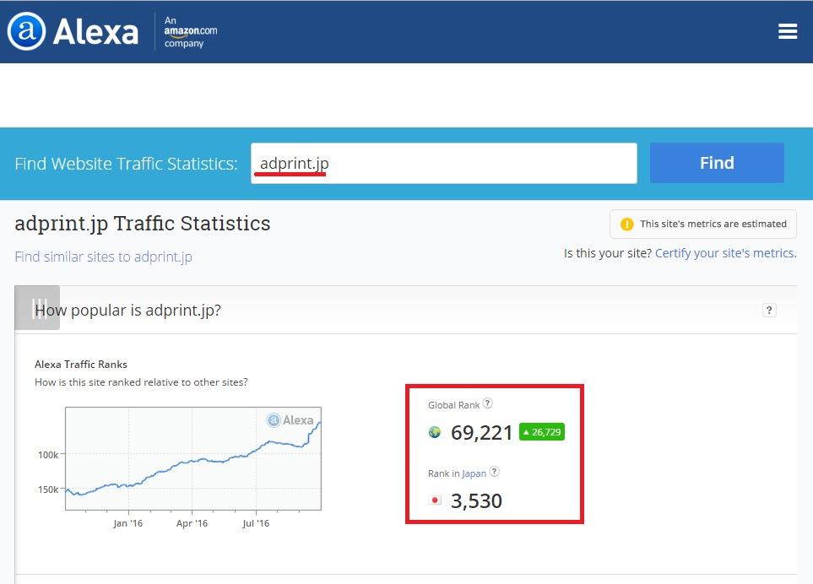Click the question mark in popularity header
This screenshot has height=584, width=813.
tap(769, 310)
